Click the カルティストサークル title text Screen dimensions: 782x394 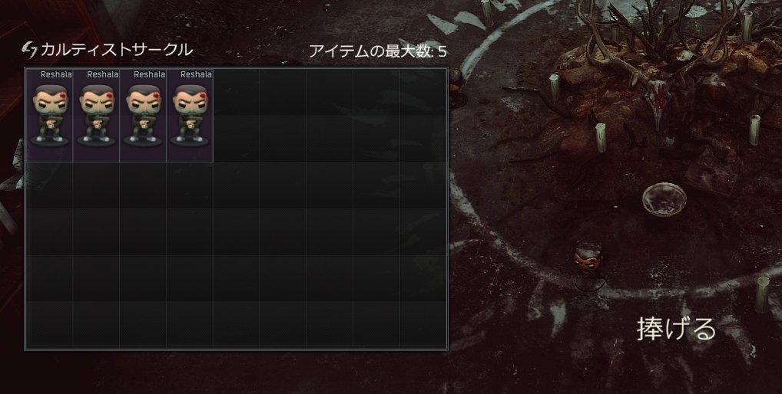(116, 50)
